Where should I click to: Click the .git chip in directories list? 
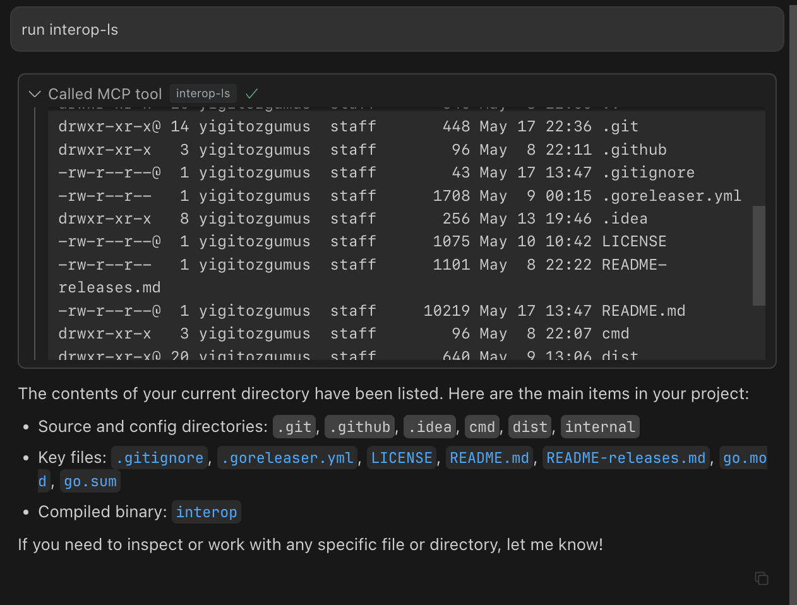(x=295, y=427)
